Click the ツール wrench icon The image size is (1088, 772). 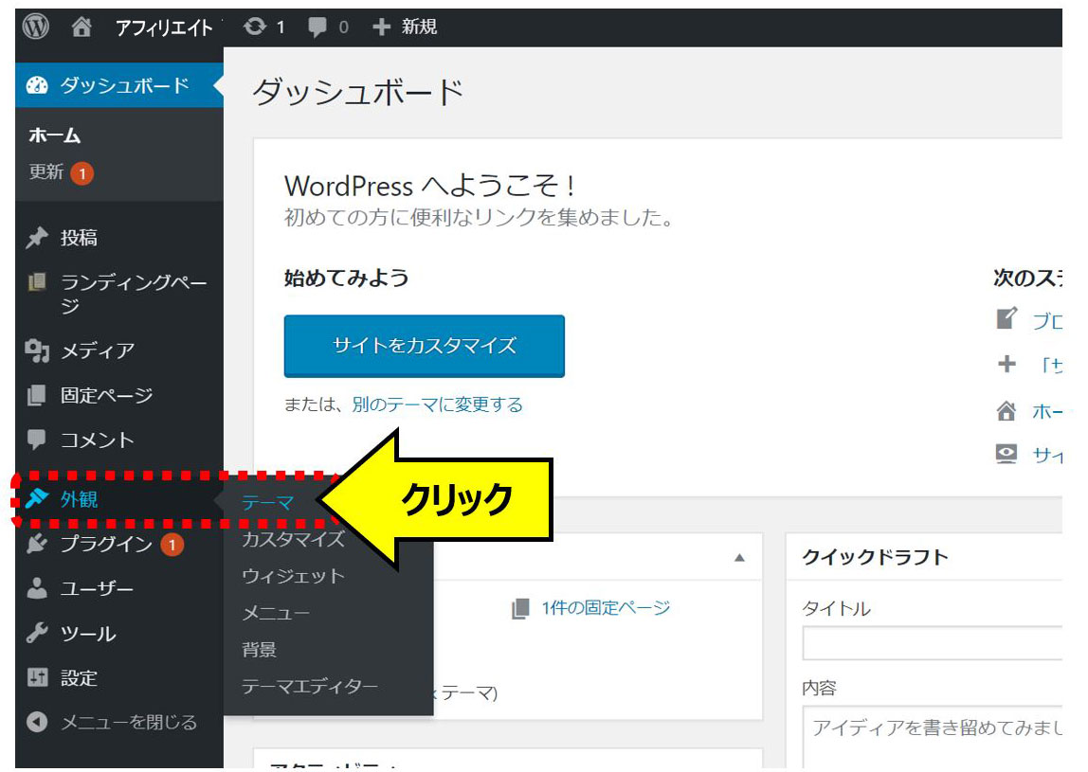coord(37,634)
